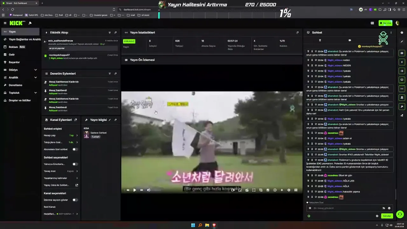Click the wrench icon in right rail
Image resolution: width=407 pixels, height=229 pixels.
click(402, 107)
